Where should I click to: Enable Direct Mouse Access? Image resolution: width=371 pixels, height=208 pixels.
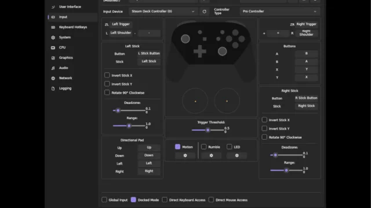pyautogui.click(x=211, y=200)
